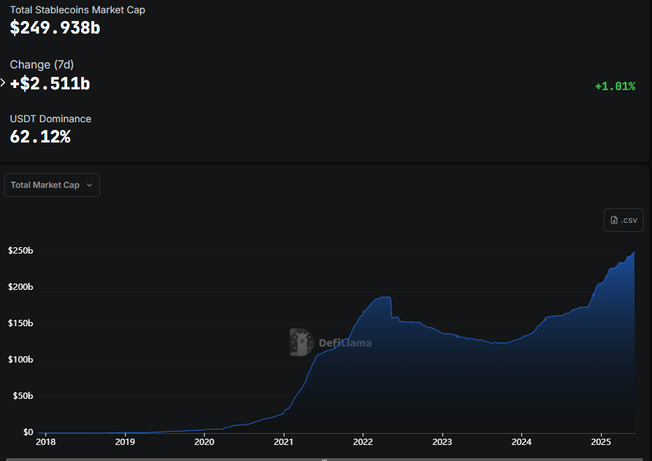Download chart data as .csv
652x461 pixels.
pyautogui.click(x=623, y=220)
